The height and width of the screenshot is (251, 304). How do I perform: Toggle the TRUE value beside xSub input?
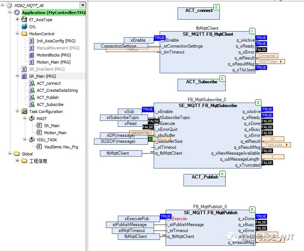148,109
